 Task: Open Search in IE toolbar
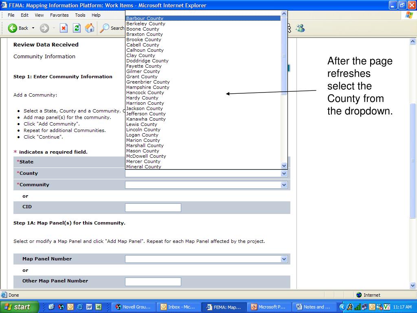112,28
